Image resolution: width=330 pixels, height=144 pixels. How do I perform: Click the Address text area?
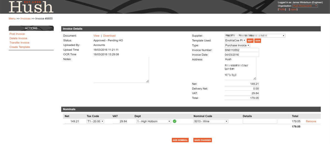pos(240,69)
